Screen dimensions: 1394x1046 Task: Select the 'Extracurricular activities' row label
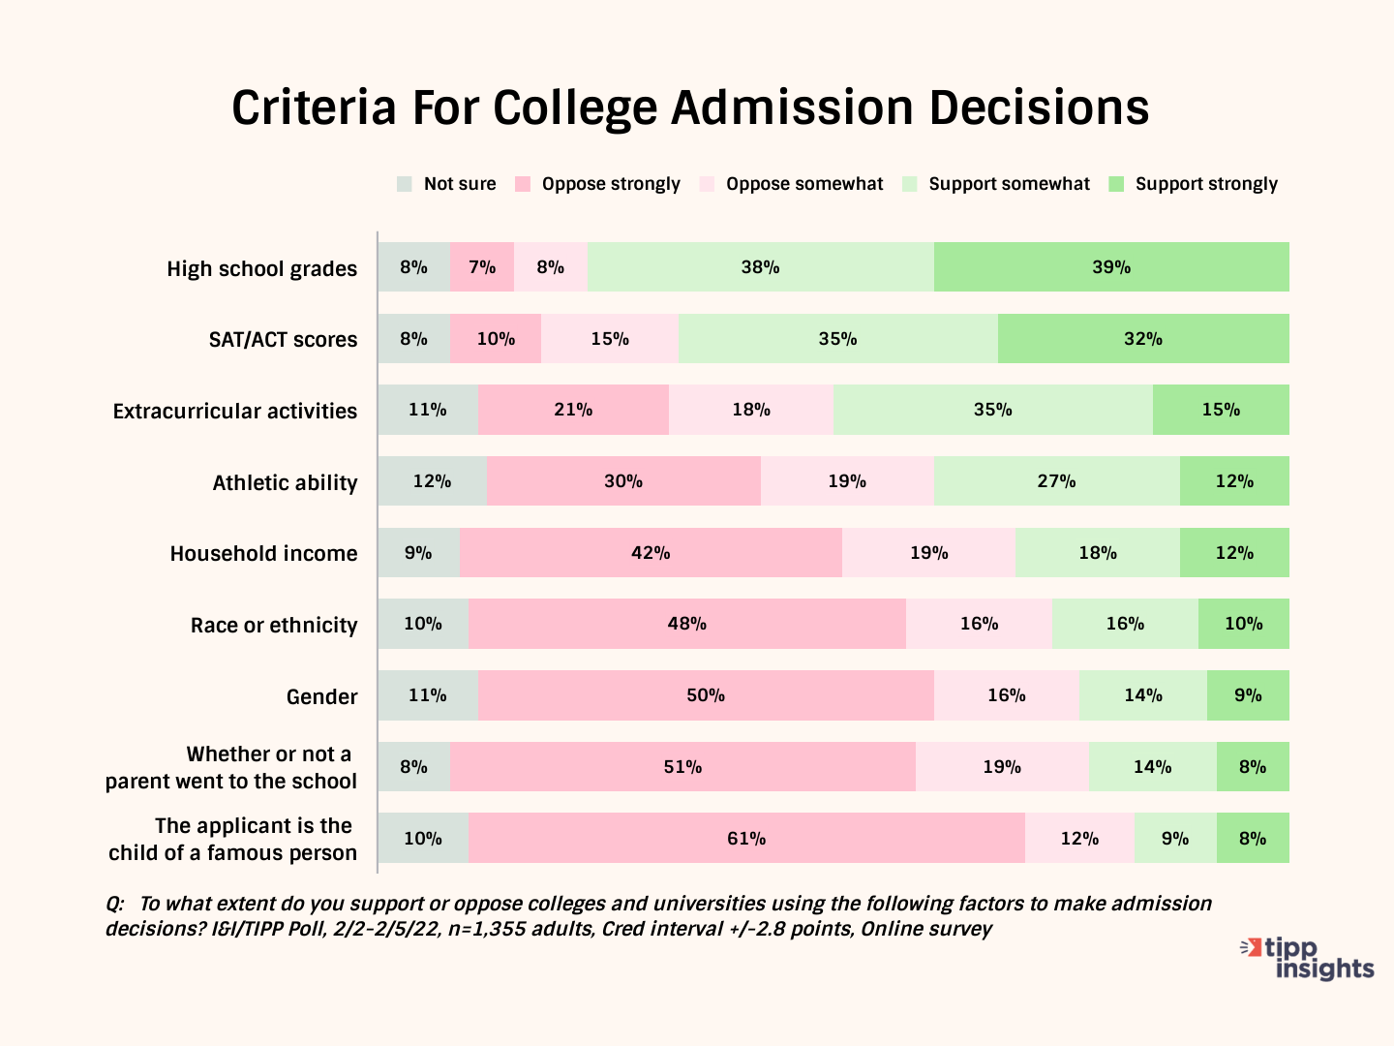click(235, 412)
